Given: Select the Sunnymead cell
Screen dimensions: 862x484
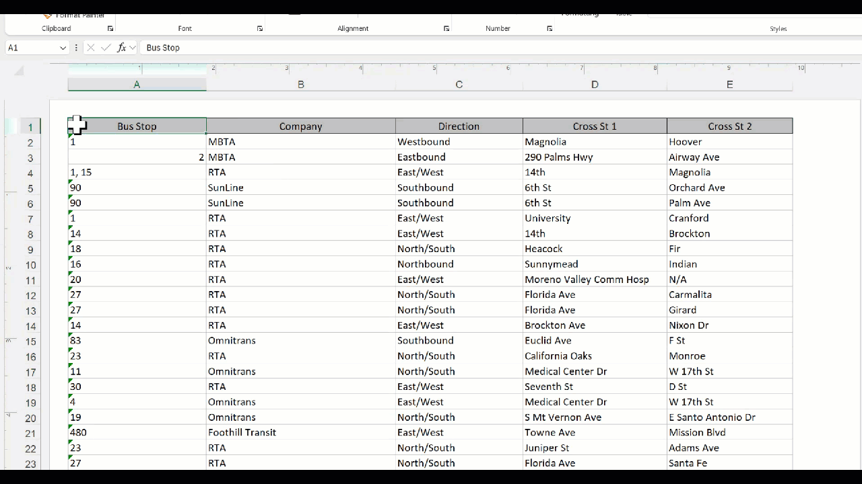Looking at the screenshot, I should 595,265.
